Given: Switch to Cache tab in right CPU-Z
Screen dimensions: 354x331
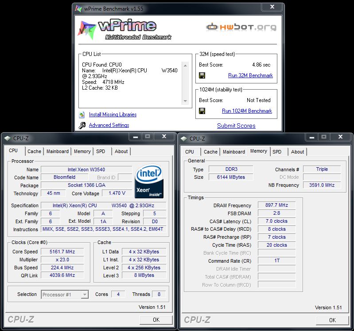Looking at the screenshot, I should 210,152.
